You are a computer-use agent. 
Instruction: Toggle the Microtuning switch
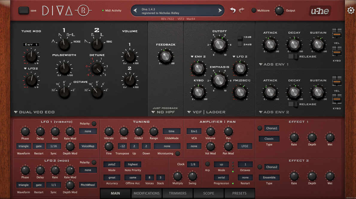(178, 154)
